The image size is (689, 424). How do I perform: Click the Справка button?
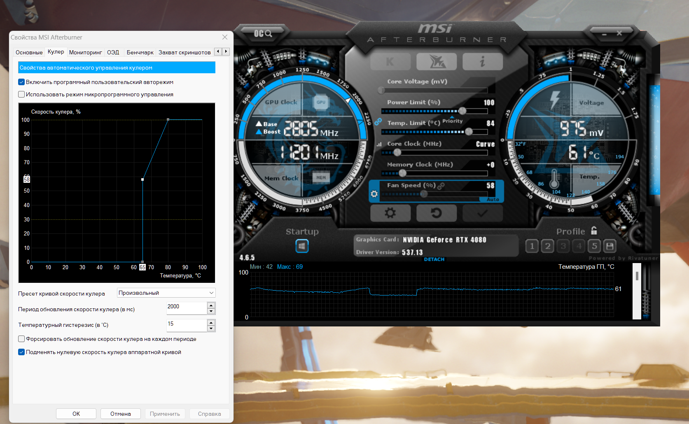pyautogui.click(x=210, y=414)
